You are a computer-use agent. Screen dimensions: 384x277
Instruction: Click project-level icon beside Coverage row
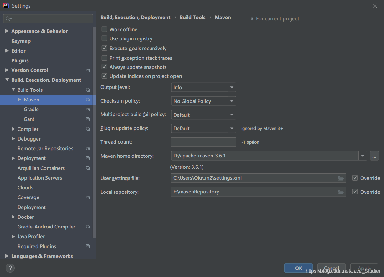pyautogui.click(x=88, y=197)
